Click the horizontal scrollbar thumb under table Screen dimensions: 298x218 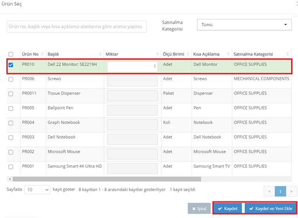pyautogui.click(x=107, y=179)
